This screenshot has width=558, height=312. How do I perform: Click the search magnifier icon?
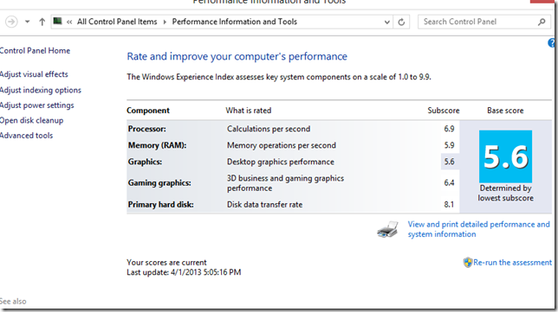click(x=542, y=22)
